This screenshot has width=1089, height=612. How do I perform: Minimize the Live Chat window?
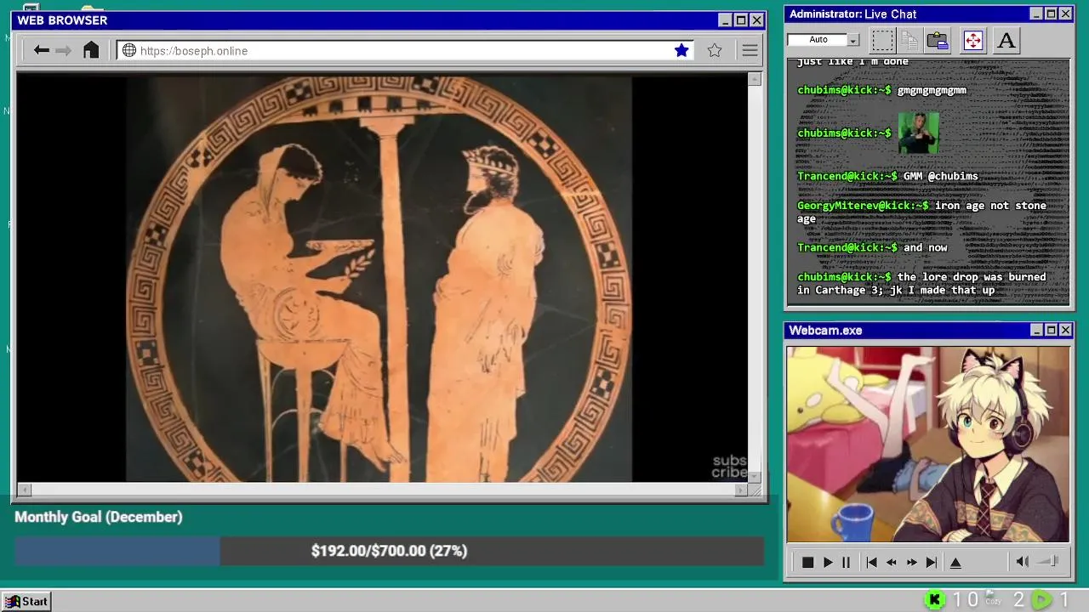coord(1036,14)
